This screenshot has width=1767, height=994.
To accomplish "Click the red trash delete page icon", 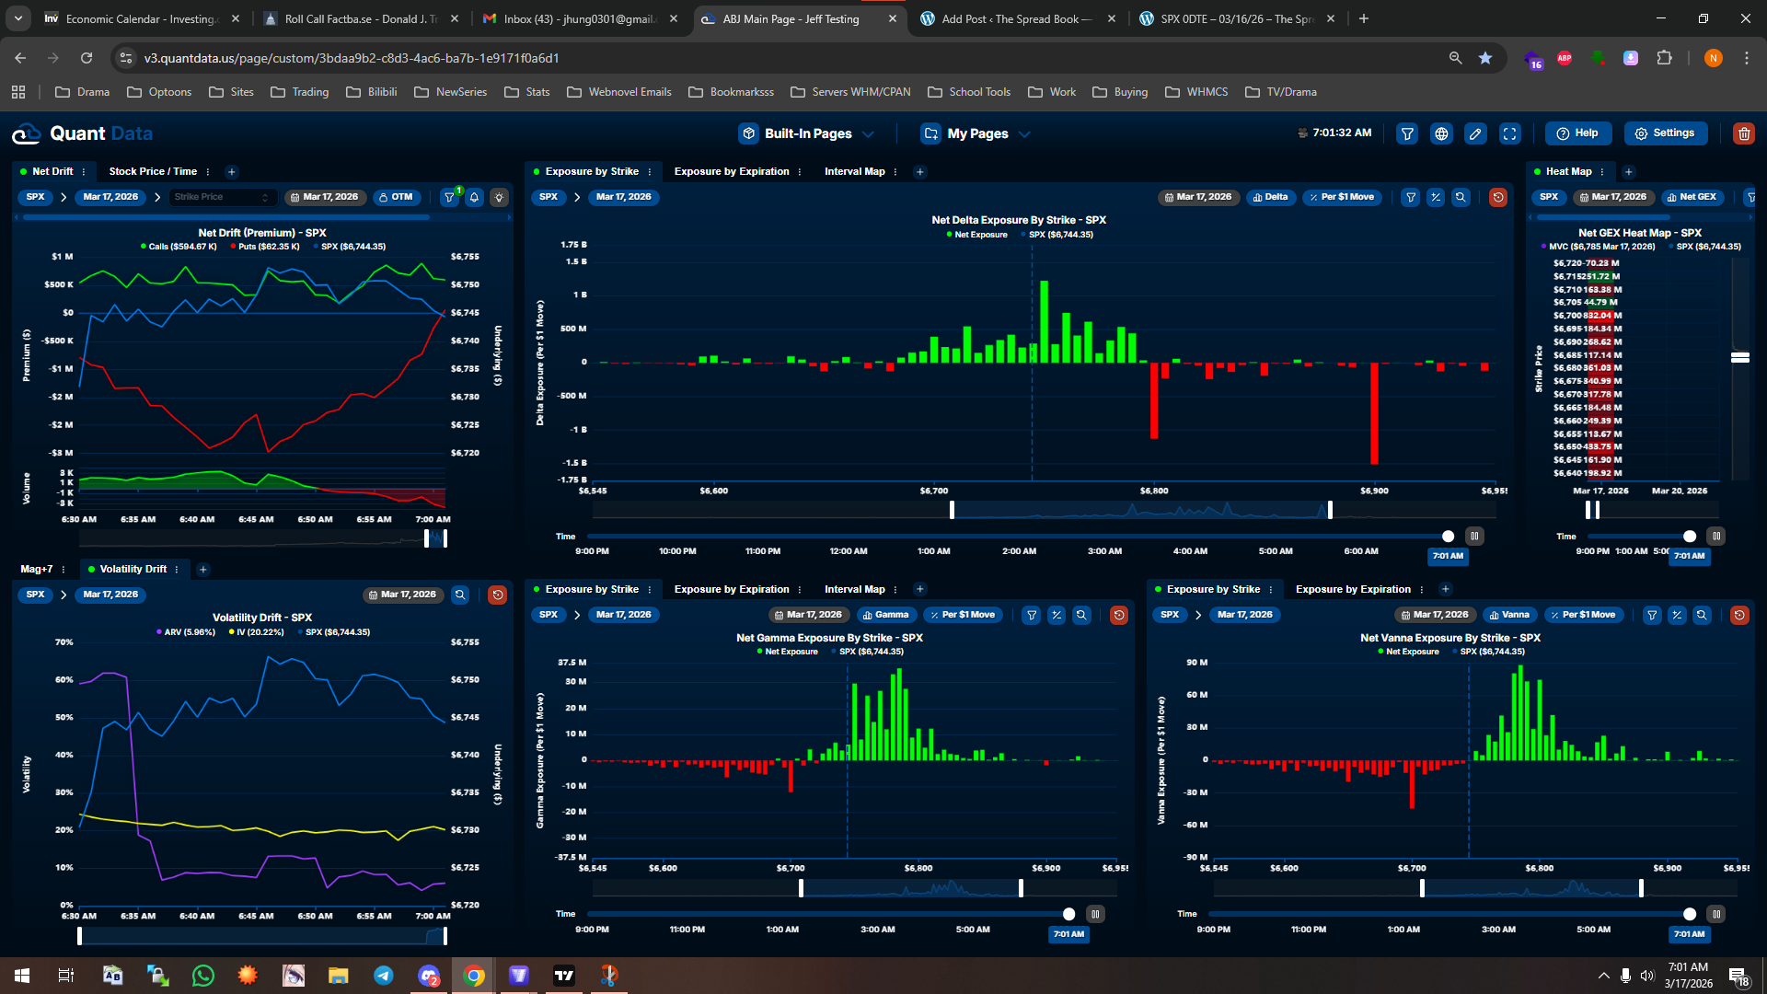I will (1743, 133).
